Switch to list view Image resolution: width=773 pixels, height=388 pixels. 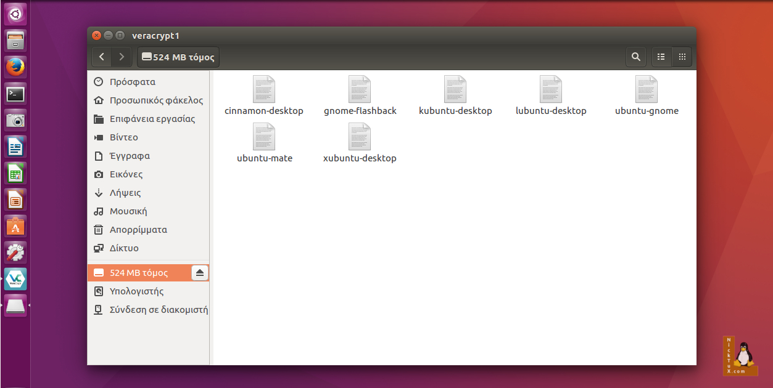pyautogui.click(x=661, y=57)
